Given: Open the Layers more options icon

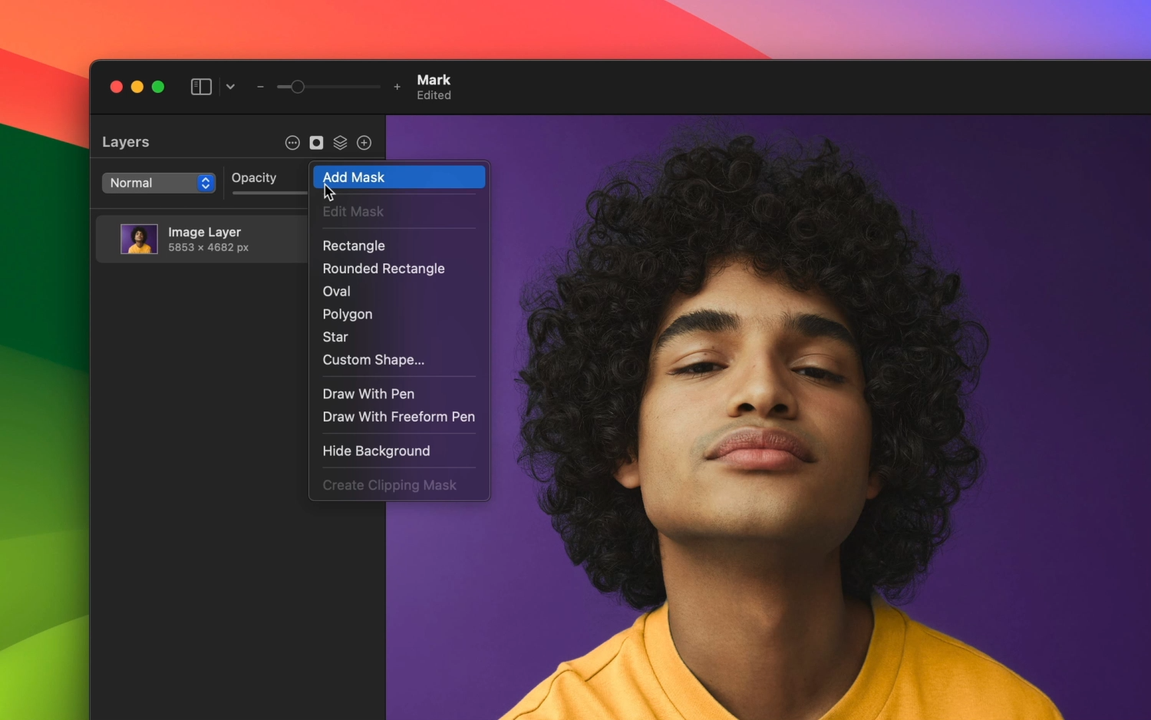Looking at the screenshot, I should (x=292, y=143).
